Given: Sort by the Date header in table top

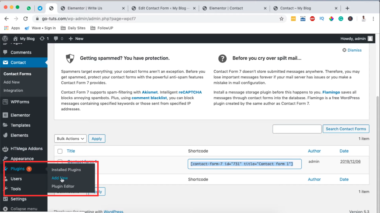Looking at the screenshot, I should [344, 151].
